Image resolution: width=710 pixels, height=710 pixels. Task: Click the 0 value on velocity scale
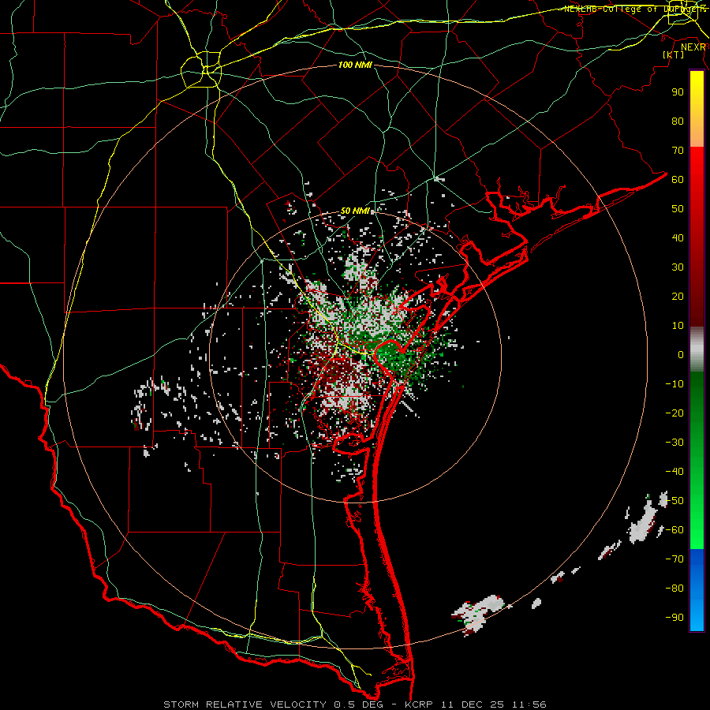coord(681,354)
